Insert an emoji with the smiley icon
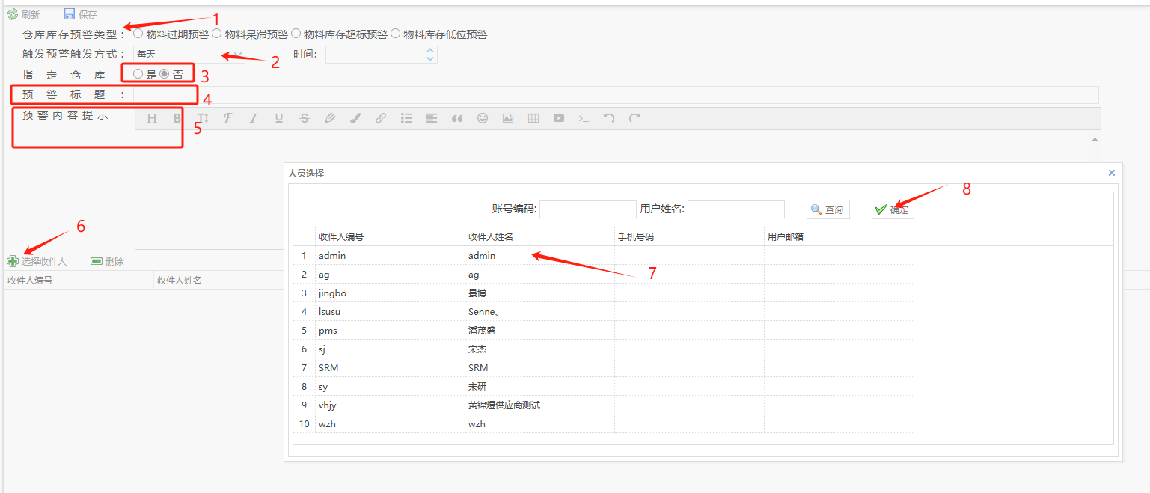1150x493 pixels. pyautogui.click(x=483, y=118)
